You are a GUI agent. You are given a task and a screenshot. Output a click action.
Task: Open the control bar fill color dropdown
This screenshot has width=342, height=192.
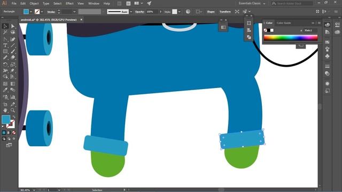(31, 12)
